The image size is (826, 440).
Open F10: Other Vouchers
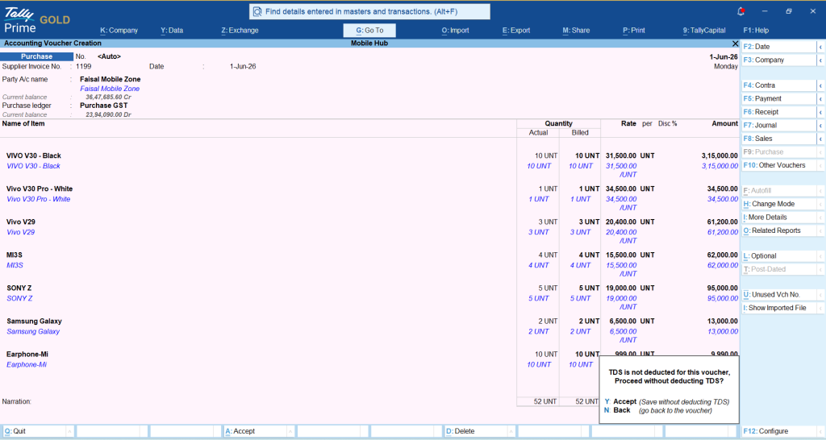778,165
